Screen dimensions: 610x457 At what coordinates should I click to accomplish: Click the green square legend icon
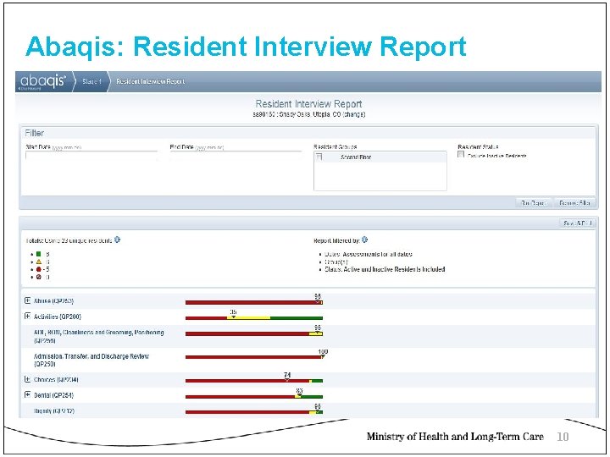[x=38, y=254]
